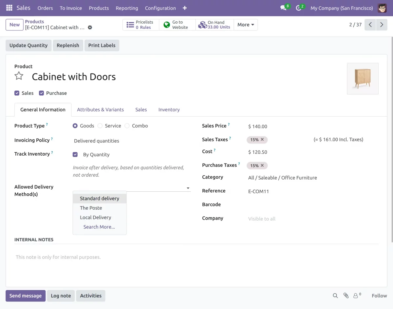Click the attachment paperclip icon

pyautogui.click(x=346, y=296)
